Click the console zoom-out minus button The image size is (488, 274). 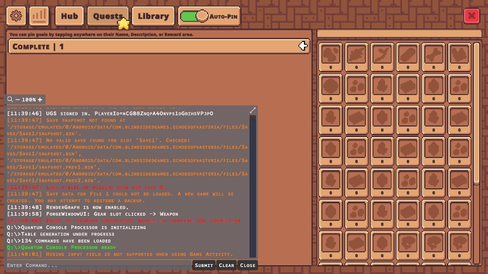tap(18, 100)
